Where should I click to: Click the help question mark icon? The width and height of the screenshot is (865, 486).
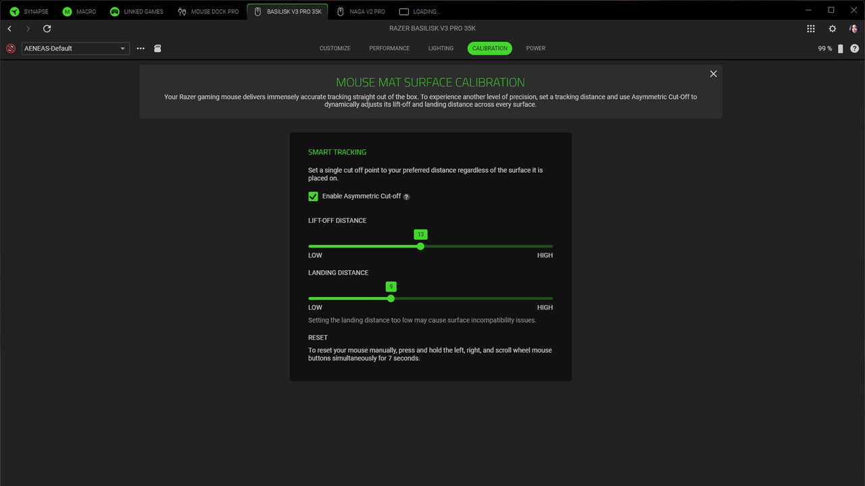pyautogui.click(x=855, y=49)
